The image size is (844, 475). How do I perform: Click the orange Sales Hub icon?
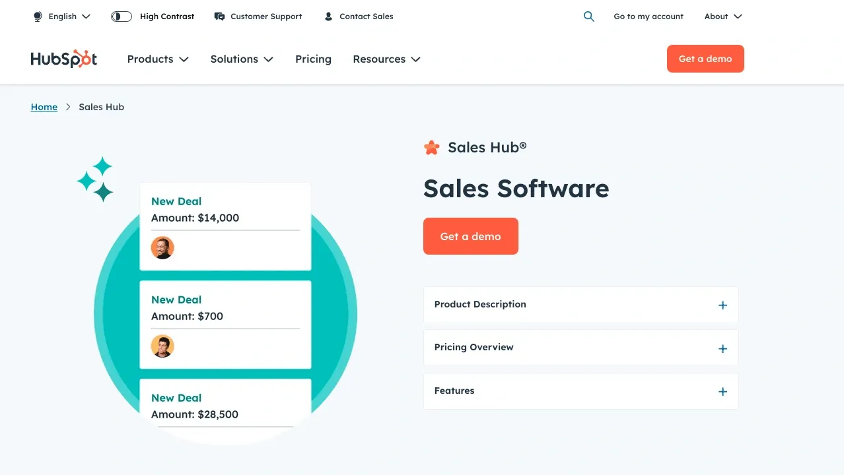coord(431,148)
